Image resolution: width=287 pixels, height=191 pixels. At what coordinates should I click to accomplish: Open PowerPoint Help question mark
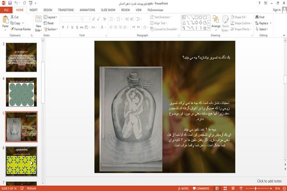pyautogui.click(x=259, y=3)
